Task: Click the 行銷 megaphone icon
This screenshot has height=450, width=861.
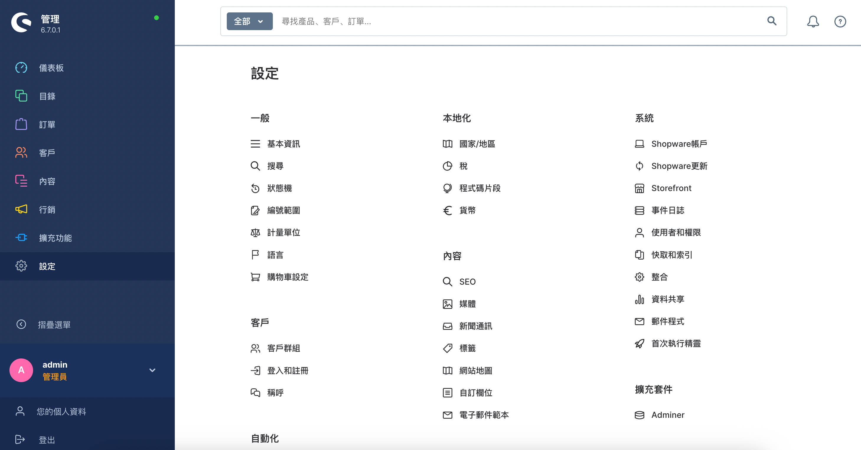Action: pos(21,209)
